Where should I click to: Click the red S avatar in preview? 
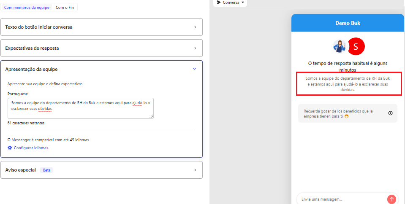(x=356, y=46)
